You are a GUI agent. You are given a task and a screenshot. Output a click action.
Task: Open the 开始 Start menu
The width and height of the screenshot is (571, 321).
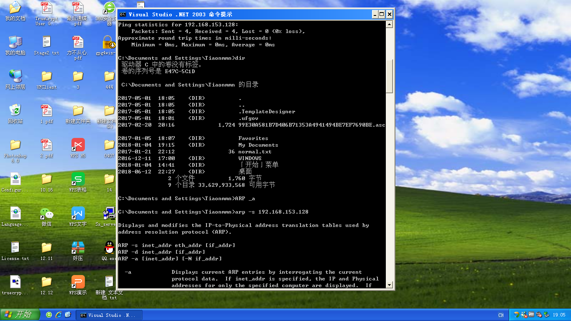(20, 315)
